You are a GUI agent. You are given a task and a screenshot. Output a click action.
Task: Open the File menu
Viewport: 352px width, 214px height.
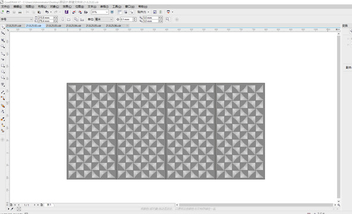[5, 7]
